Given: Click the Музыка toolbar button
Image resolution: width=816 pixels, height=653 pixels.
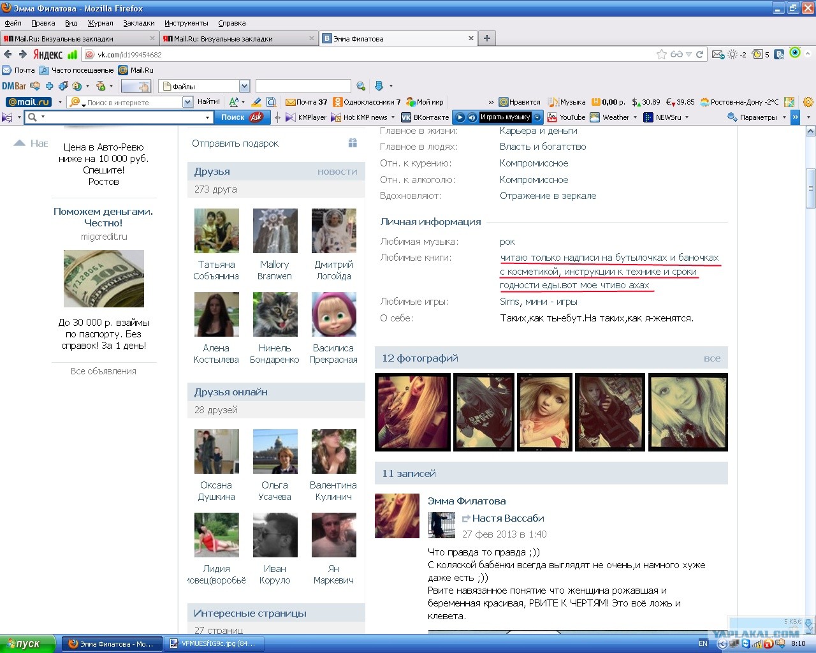Looking at the screenshot, I should 567,102.
